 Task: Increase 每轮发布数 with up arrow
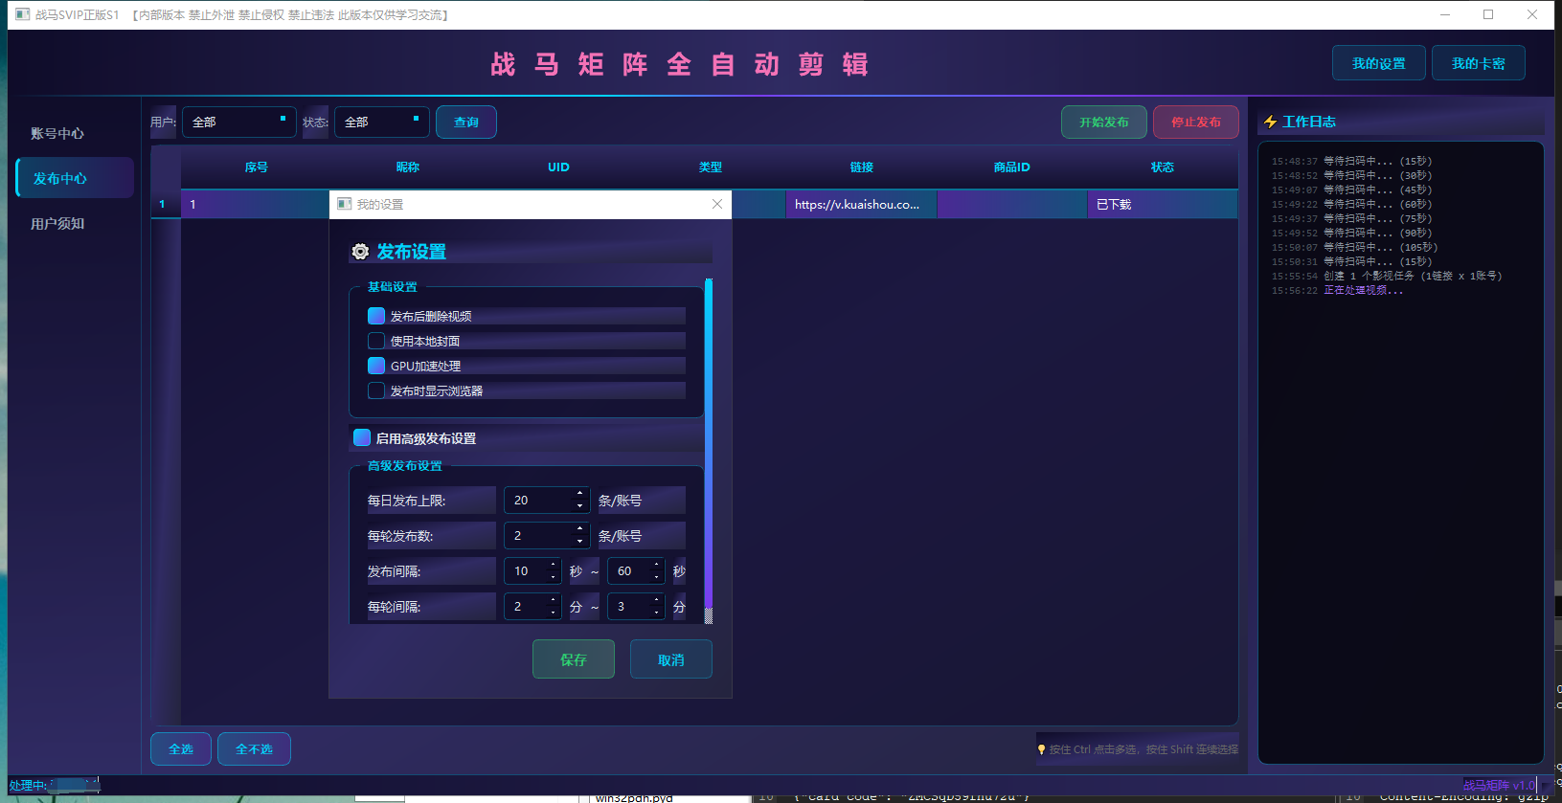[579, 529]
